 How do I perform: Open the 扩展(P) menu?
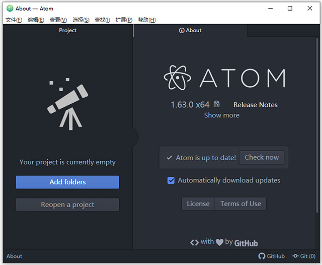coord(124,20)
